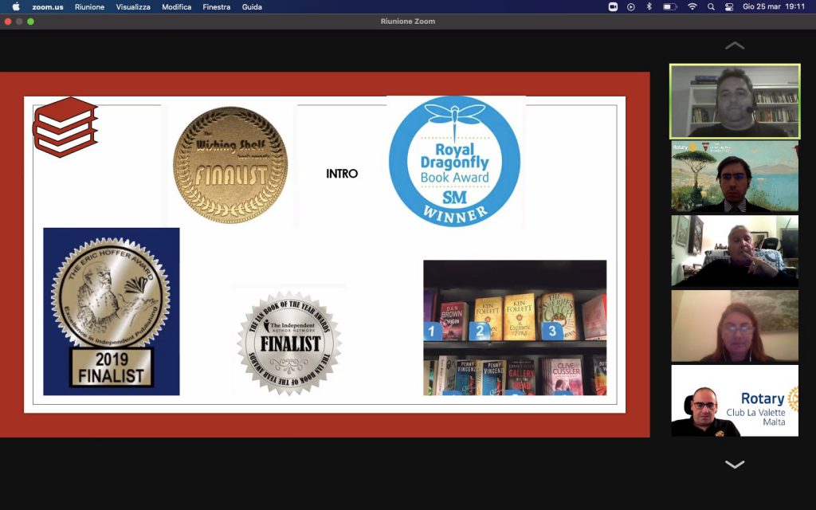Open the Bluetooth status menu
The height and width of the screenshot is (510, 816).
pos(649,6)
